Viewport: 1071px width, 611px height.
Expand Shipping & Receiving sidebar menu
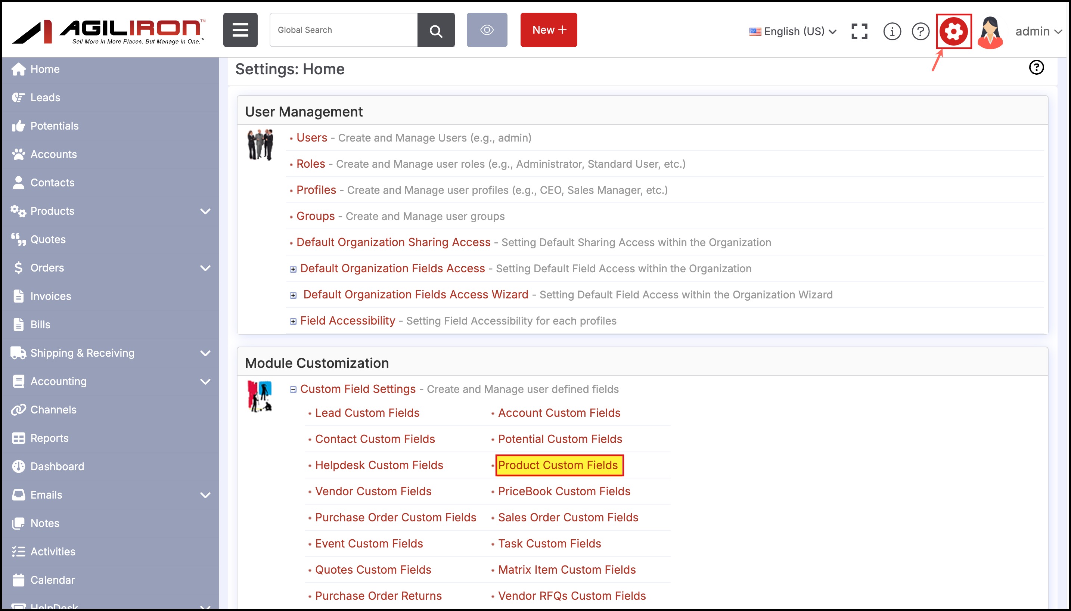pos(205,353)
